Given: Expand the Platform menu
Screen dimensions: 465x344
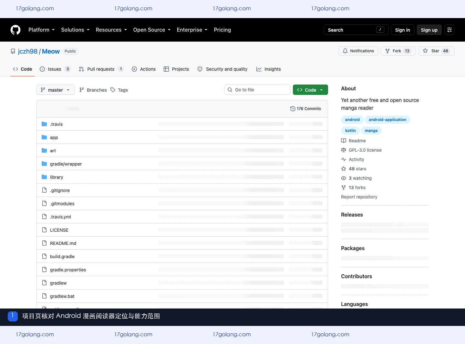Looking at the screenshot, I should [x=41, y=30].
